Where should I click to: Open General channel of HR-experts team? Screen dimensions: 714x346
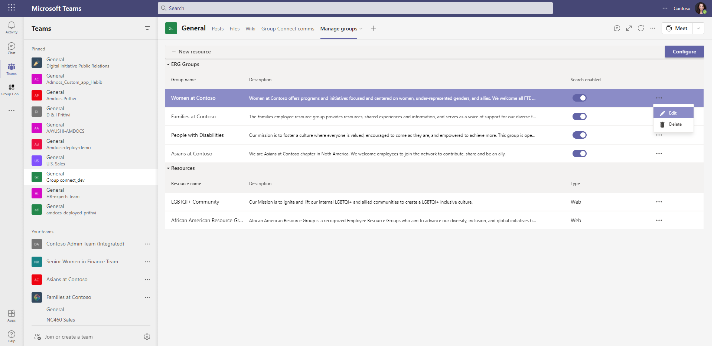click(91, 193)
